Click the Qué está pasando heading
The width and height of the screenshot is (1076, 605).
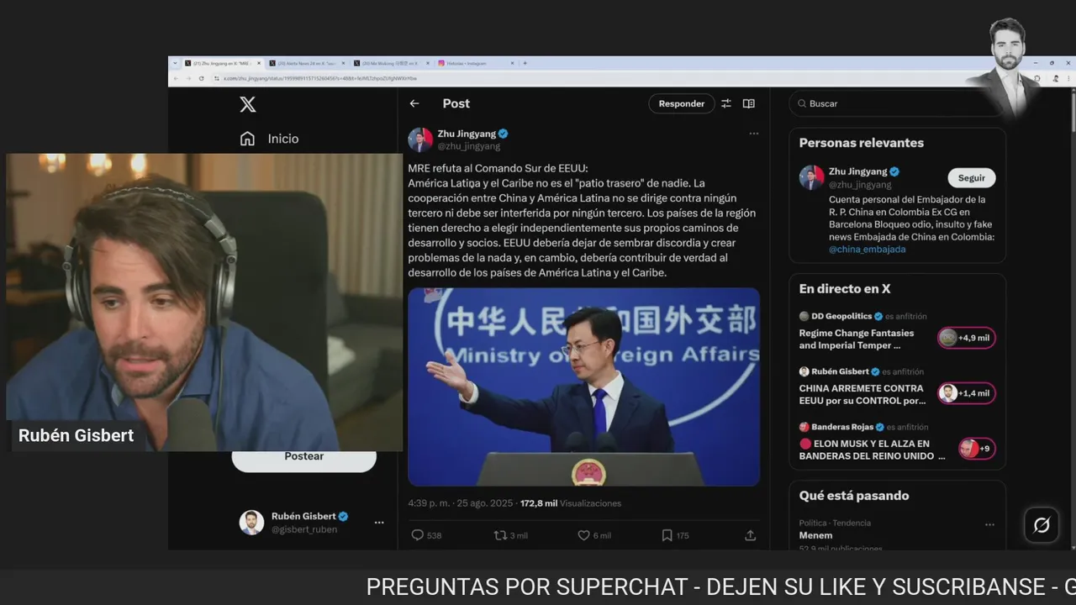[853, 496]
